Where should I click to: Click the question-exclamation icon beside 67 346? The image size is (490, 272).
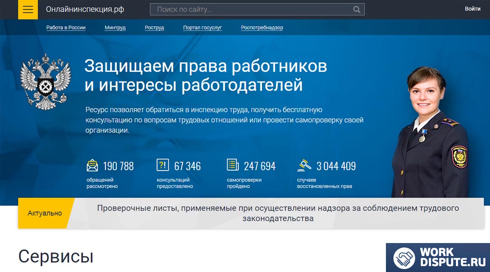162,165
